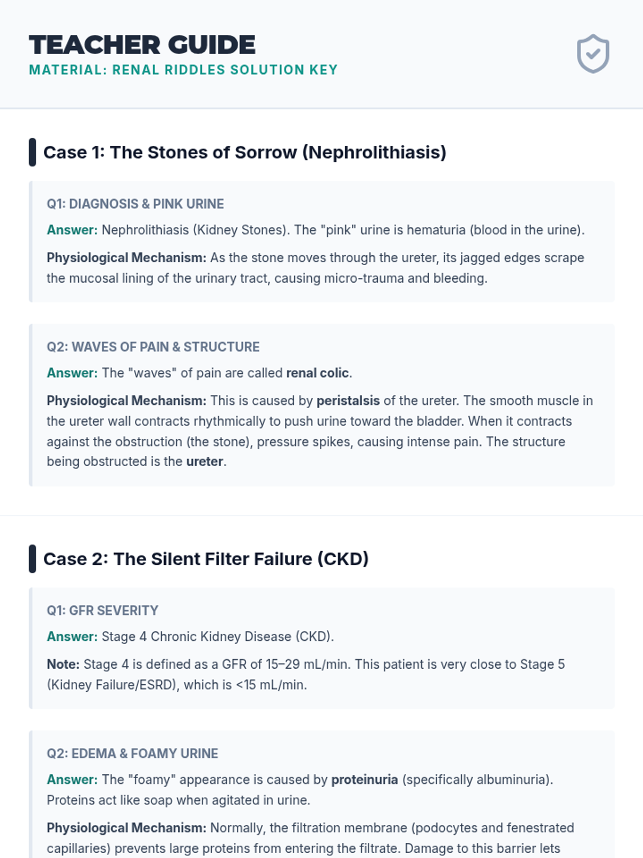
Task: Click Physiological Mechanism label in foamy urine card
Action: [126, 828]
